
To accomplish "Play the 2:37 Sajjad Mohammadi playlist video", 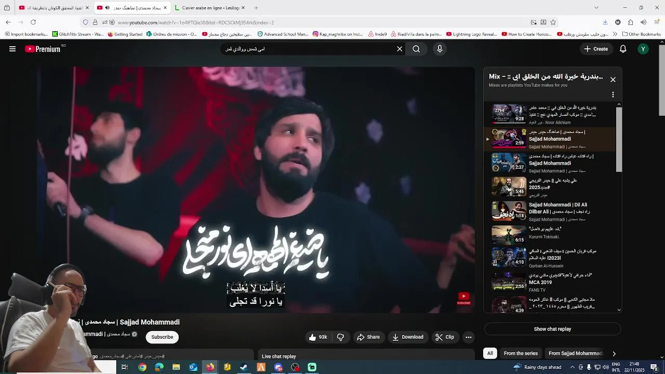I will click(551, 163).
